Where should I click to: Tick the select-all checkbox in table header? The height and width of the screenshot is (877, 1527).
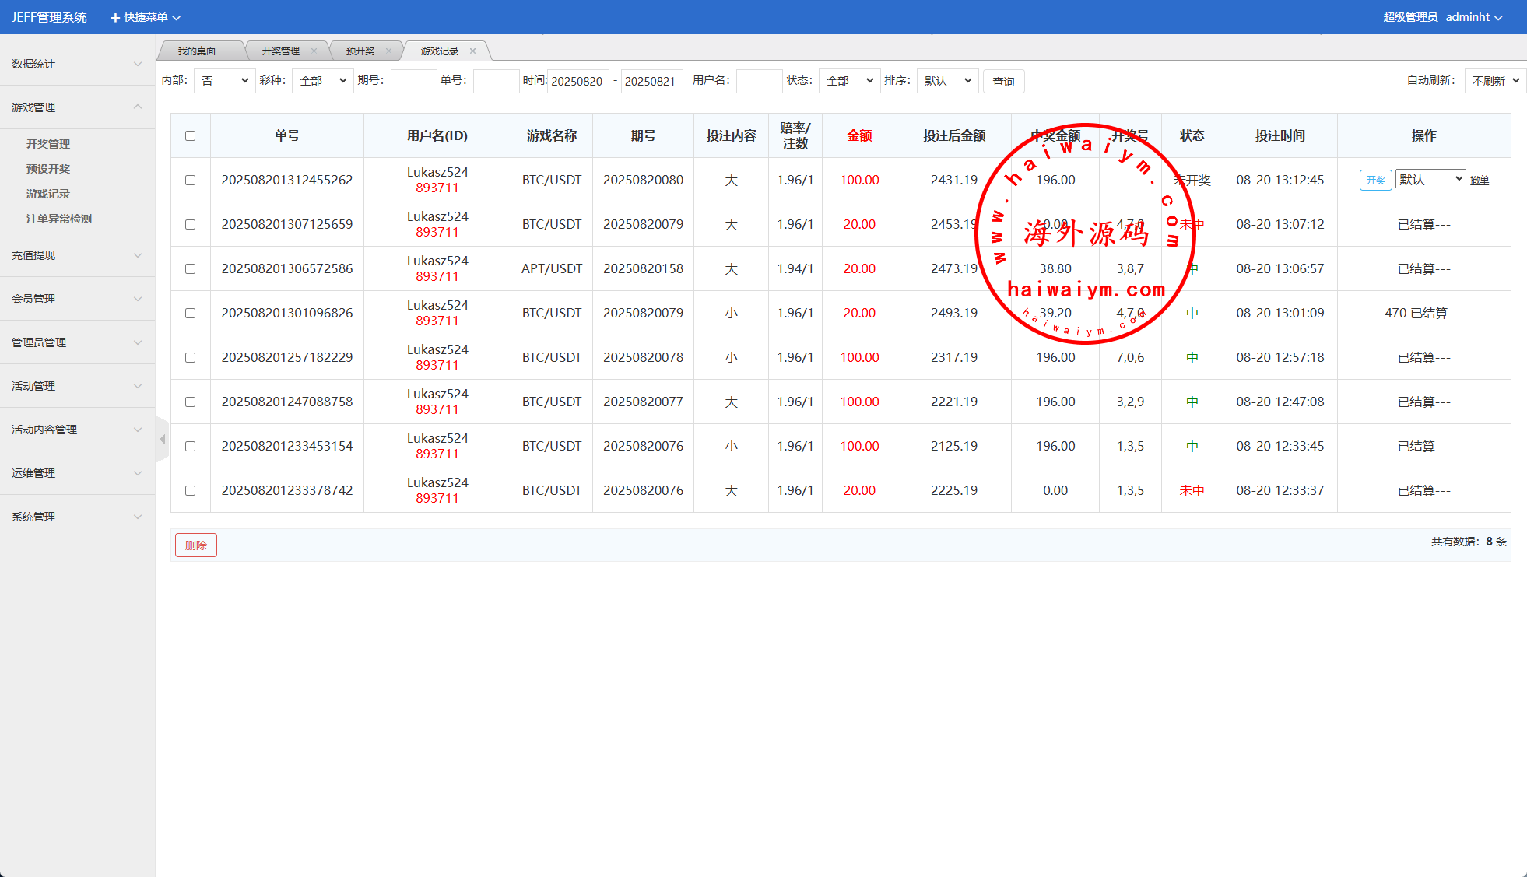point(190,136)
